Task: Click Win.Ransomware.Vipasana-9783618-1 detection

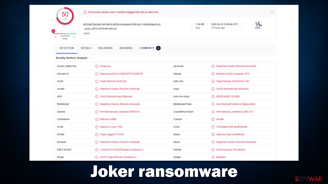Action: click(x=120, y=112)
